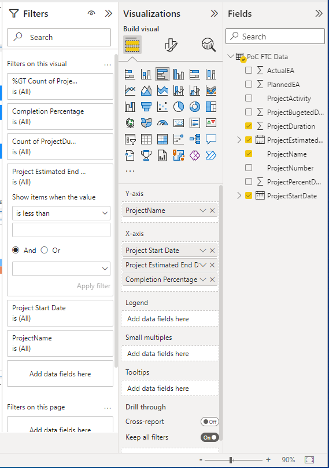Open Completion Percentage X-axis field dropdown

click(x=203, y=280)
